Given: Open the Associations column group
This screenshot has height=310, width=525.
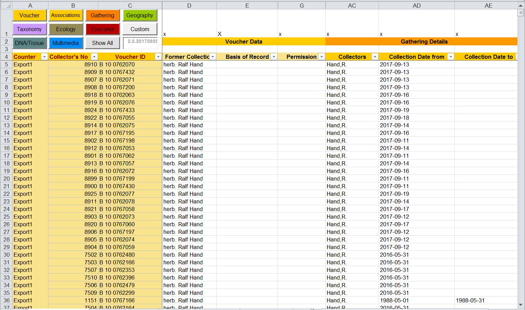Looking at the screenshot, I should coord(65,16).
